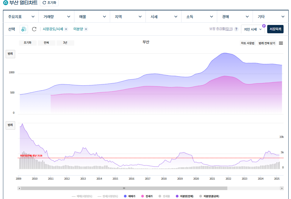Expand the 매물 dropdown menu

coord(92,17)
